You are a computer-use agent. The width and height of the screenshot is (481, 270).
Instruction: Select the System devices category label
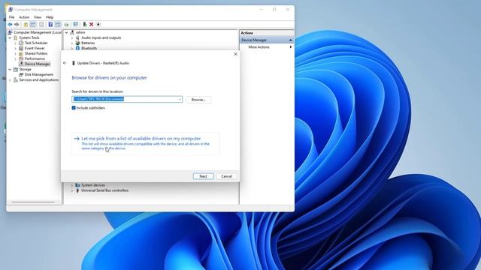click(93, 185)
